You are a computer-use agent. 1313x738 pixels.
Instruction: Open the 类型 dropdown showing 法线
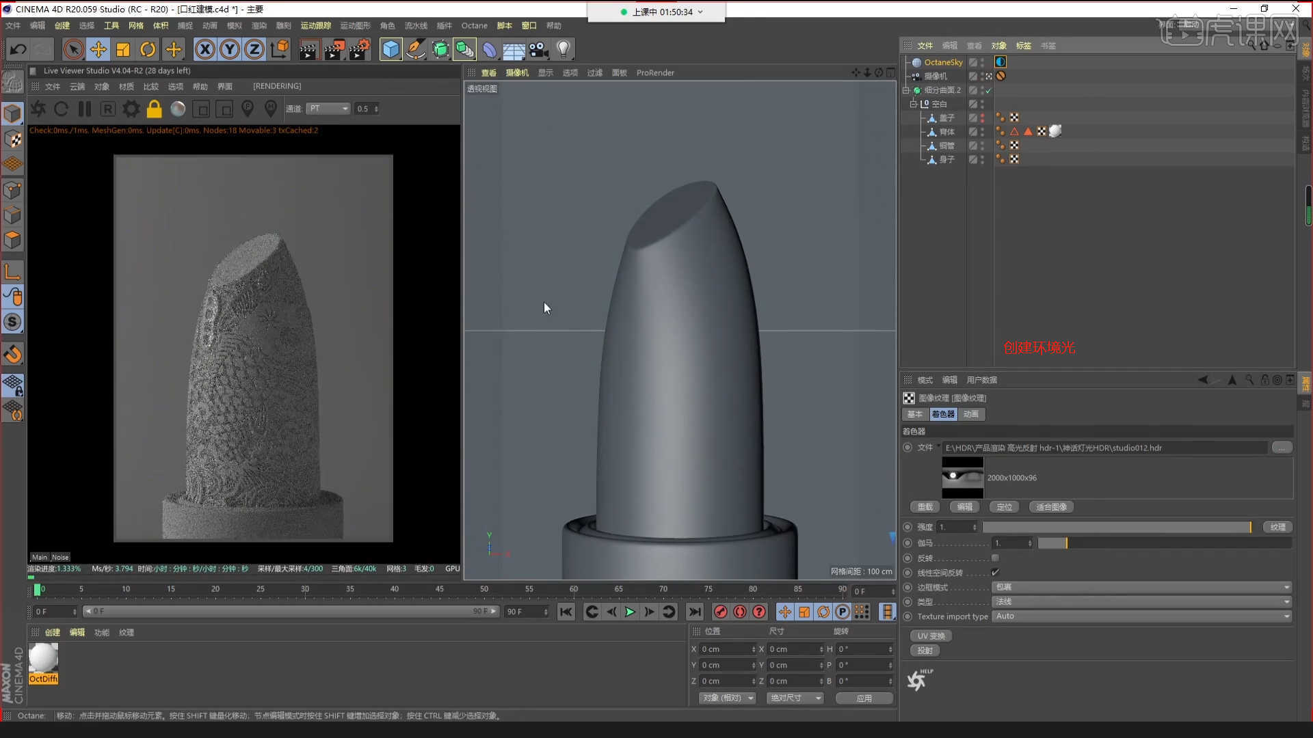point(1141,602)
